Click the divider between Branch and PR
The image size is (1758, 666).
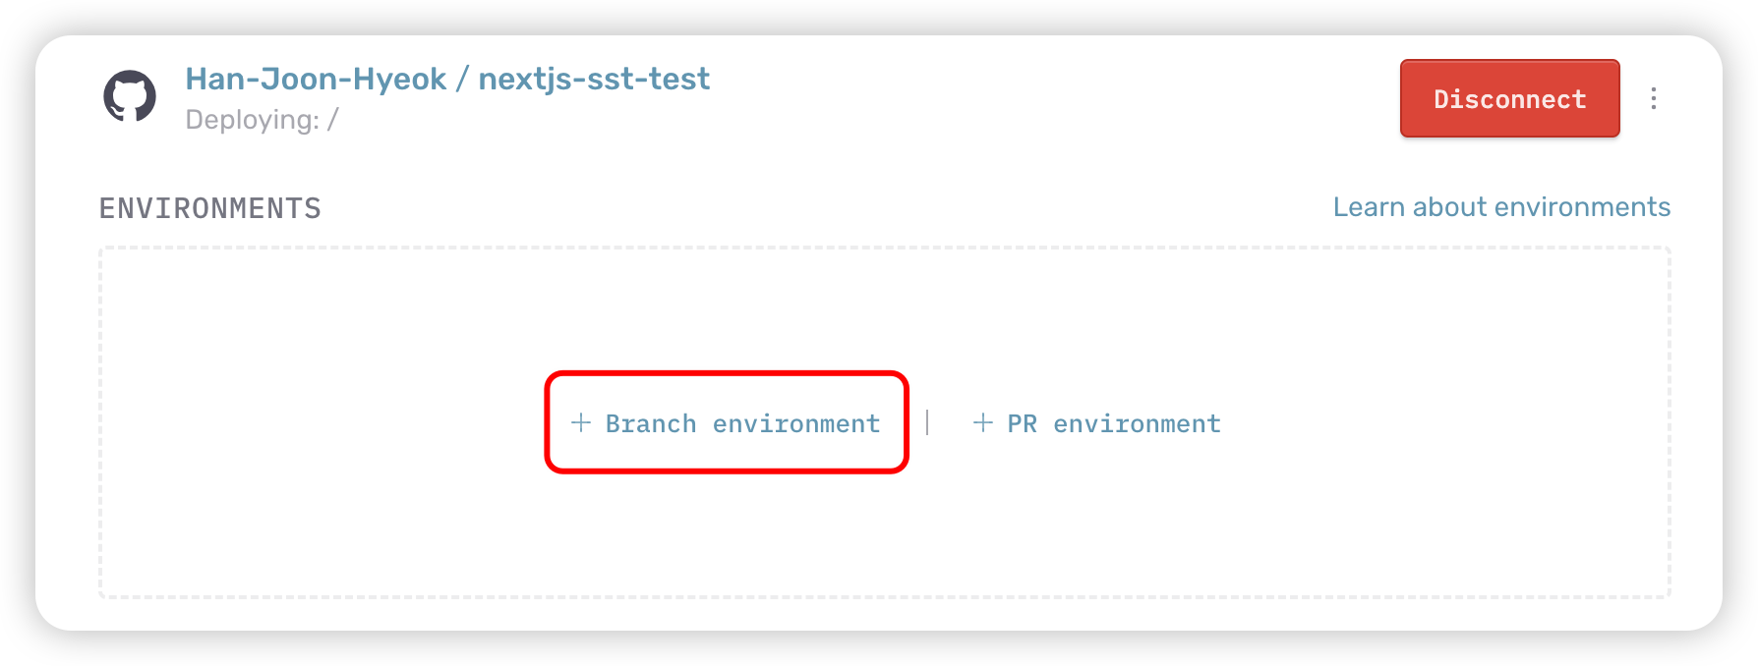pyautogui.click(x=927, y=422)
